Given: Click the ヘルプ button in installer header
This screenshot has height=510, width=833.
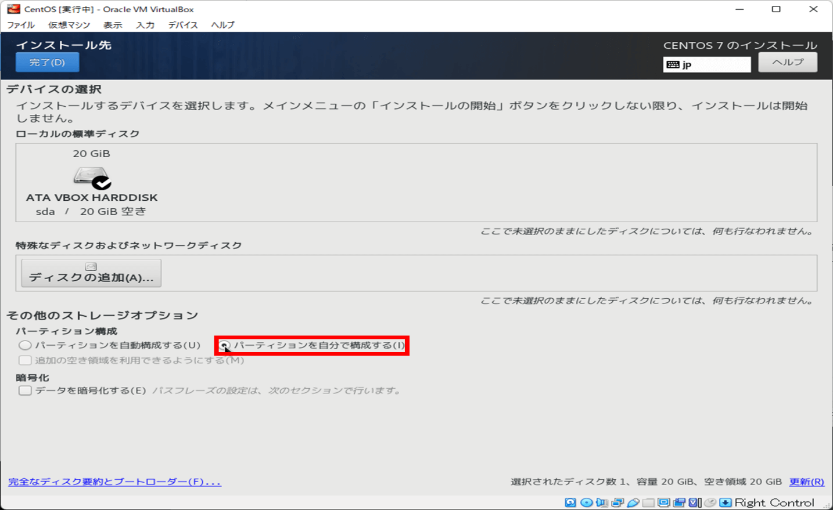Looking at the screenshot, I should click(788, 62).
